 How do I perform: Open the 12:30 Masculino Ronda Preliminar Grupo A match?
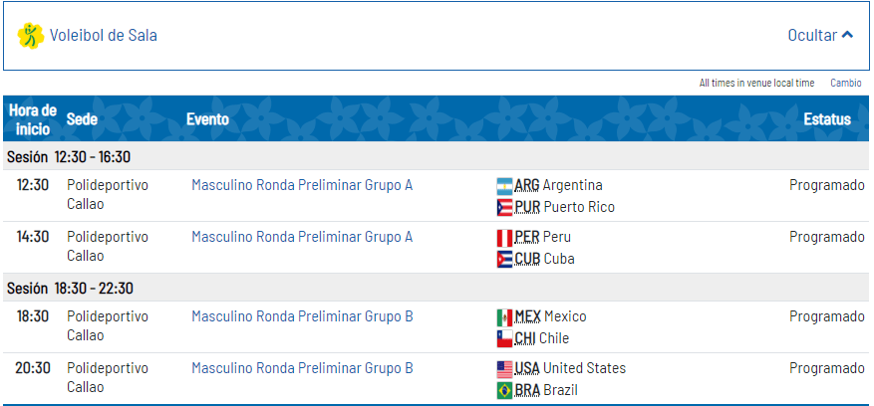coord(302,185)
